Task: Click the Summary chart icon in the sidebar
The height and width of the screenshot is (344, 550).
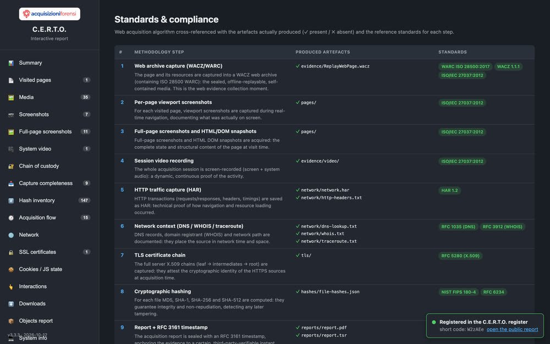Action: tap(11, 63)
